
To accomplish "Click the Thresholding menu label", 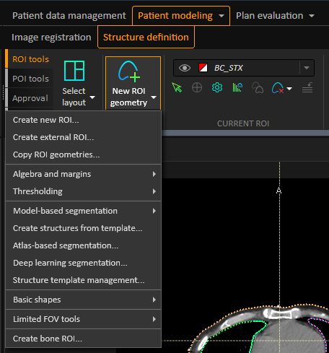I will click(38, 191).
